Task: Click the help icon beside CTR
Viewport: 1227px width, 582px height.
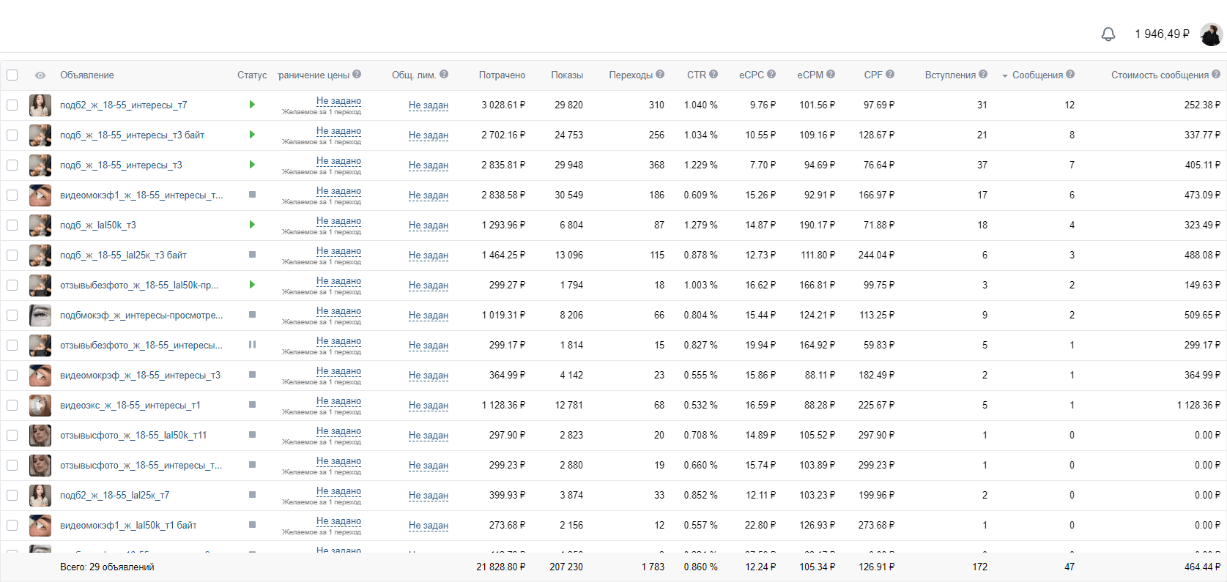Action: tap(713, 74)
